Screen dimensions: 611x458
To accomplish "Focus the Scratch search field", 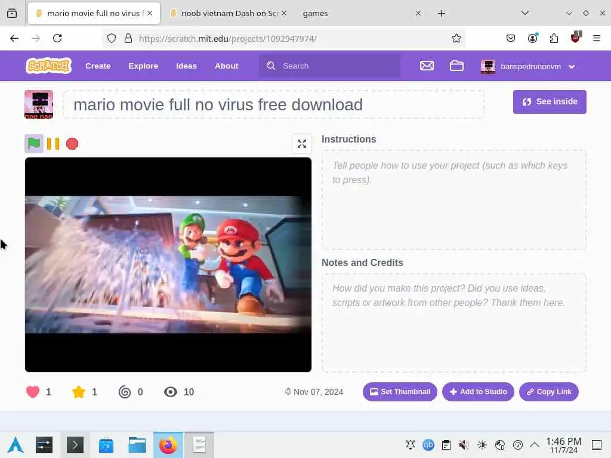I will click(x=329, y=66).
